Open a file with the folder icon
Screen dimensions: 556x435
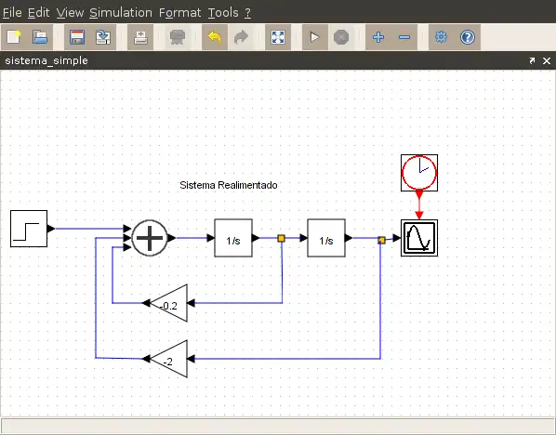pos(40,37)
